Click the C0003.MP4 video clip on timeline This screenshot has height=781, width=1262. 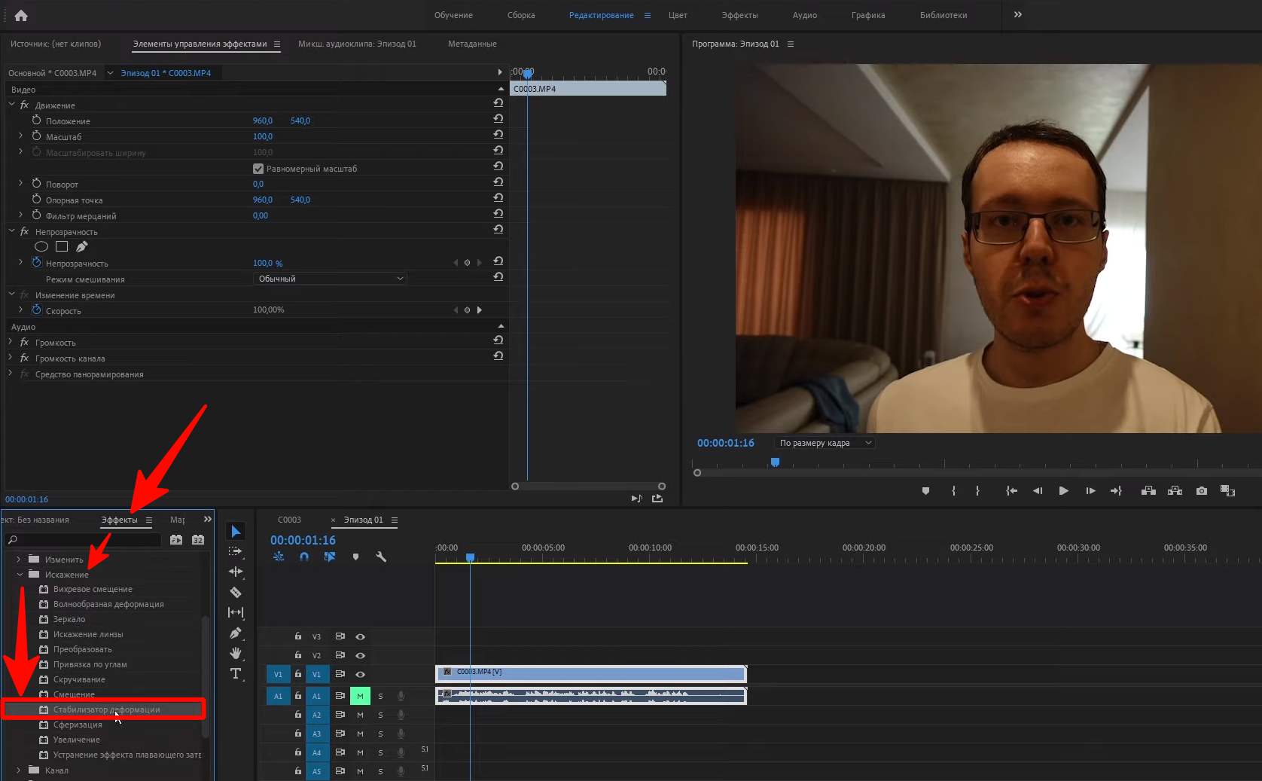coord(590,673)
